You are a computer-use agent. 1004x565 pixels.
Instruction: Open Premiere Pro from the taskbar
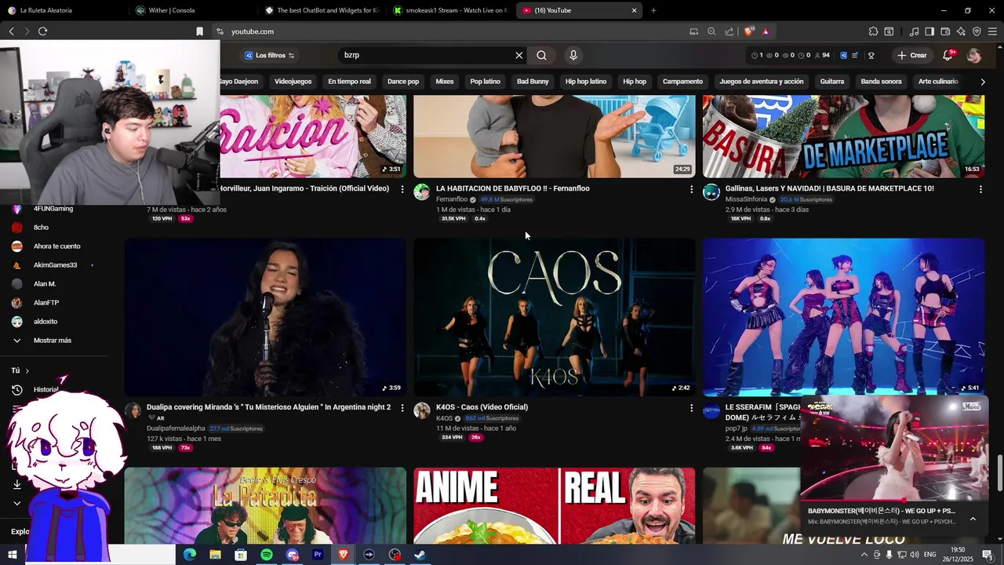pyautogui.click(x=318, y=555)
